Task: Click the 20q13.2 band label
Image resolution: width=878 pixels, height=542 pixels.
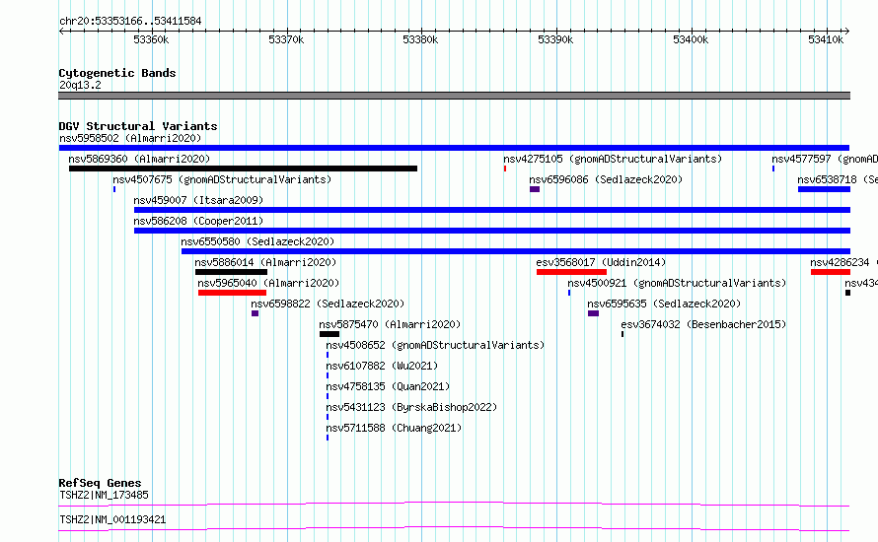Action: [x=80, y=85]
